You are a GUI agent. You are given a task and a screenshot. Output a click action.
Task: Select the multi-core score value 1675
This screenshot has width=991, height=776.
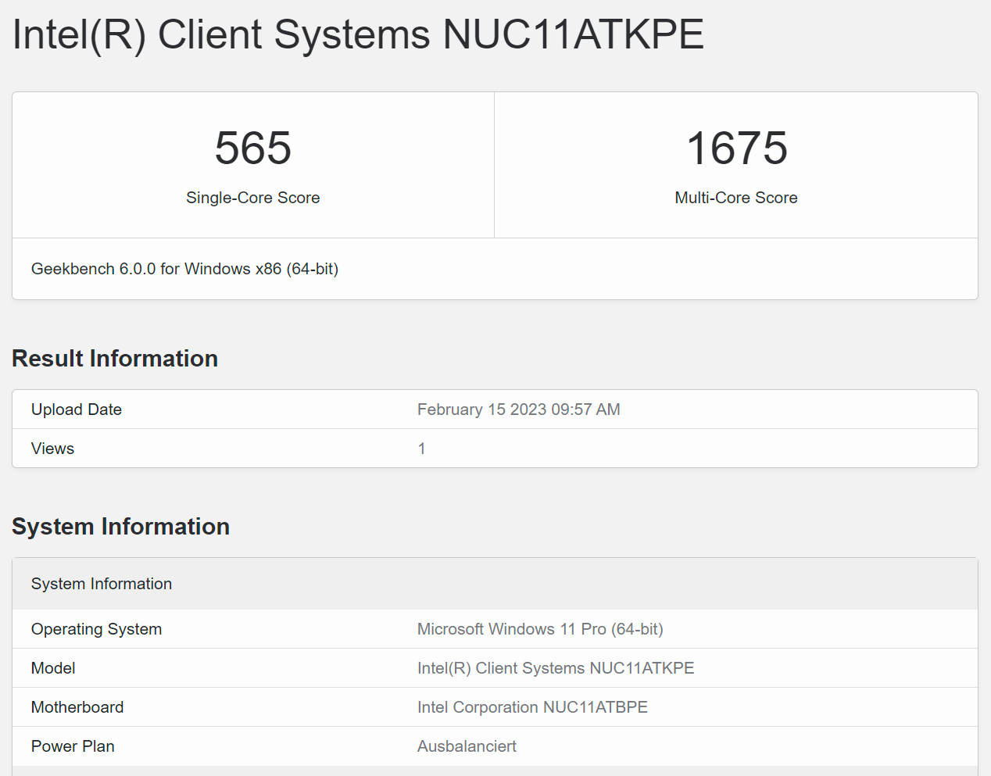click(736, 148)
